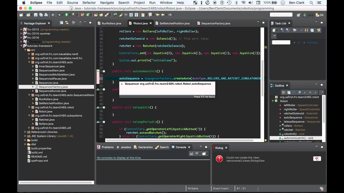Jump to Previous Annotation icon
The height and width of the screenshot is (193, 344).
(150, 15)
